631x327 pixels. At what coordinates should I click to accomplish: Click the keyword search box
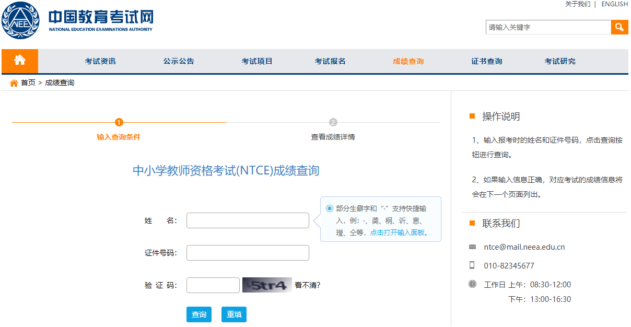(x=548, y=27)
